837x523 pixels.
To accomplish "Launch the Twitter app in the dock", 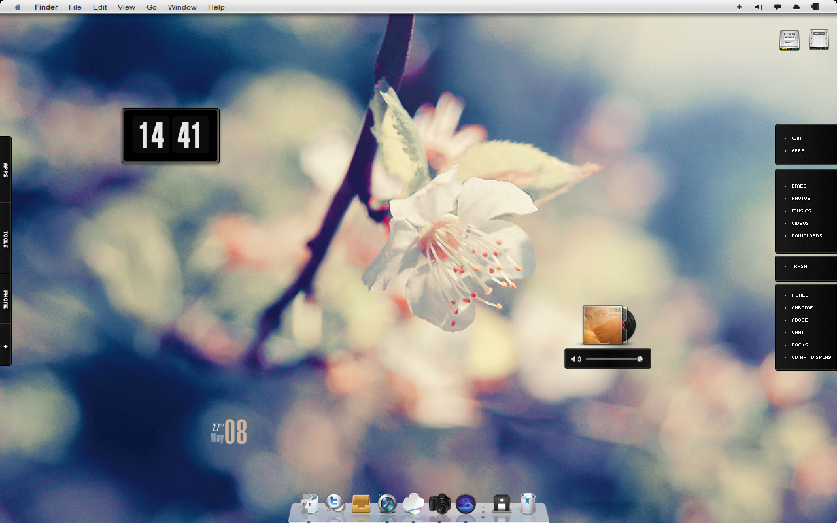I will coord(335,503).
